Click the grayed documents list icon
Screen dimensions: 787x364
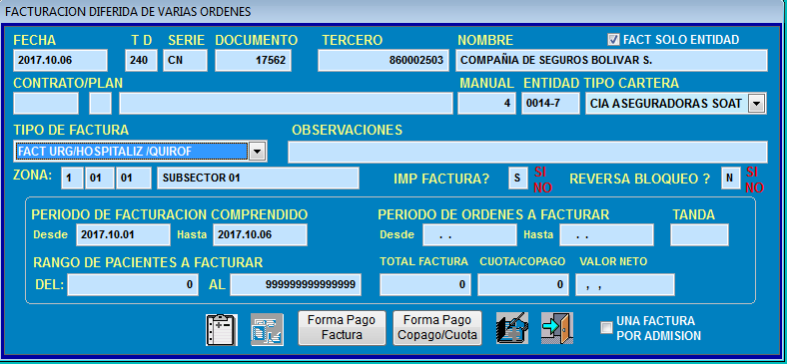[267, 329]
